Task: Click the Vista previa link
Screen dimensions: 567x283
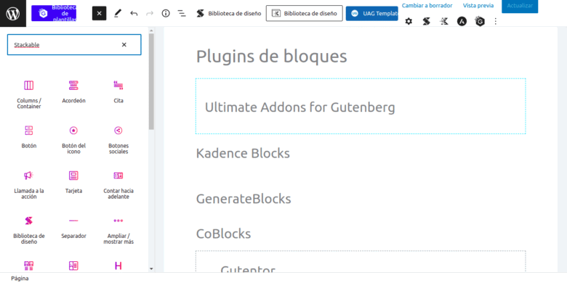Action: (478, 5)
